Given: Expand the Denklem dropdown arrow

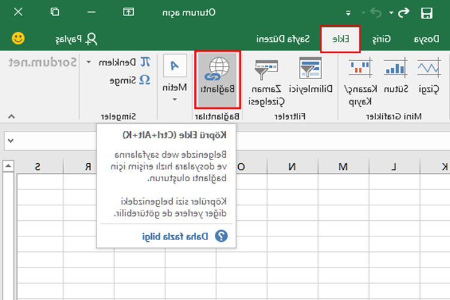Looking at the screenshot, I should 89,62.
